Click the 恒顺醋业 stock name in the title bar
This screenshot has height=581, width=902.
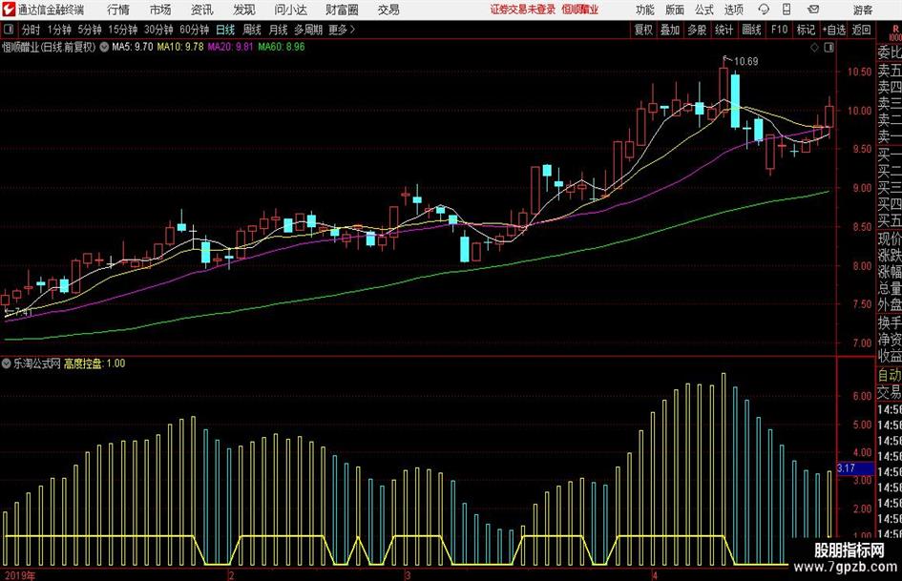point(580,10)
